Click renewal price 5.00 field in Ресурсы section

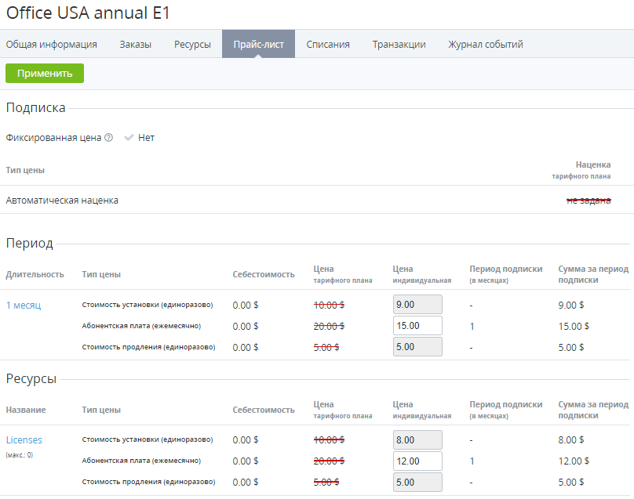point(417,482)
